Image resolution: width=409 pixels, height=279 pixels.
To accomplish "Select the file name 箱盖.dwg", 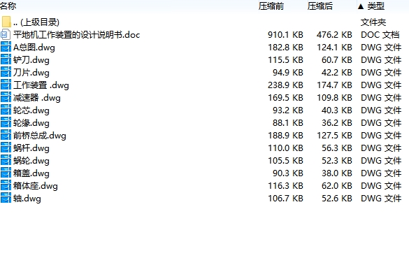I will coord(31,173).
